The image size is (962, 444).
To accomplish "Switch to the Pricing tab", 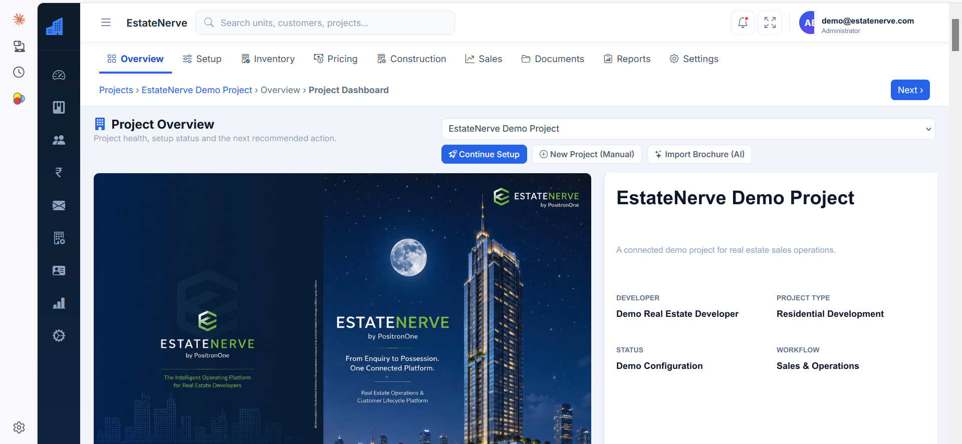I will tap(336, 59).
